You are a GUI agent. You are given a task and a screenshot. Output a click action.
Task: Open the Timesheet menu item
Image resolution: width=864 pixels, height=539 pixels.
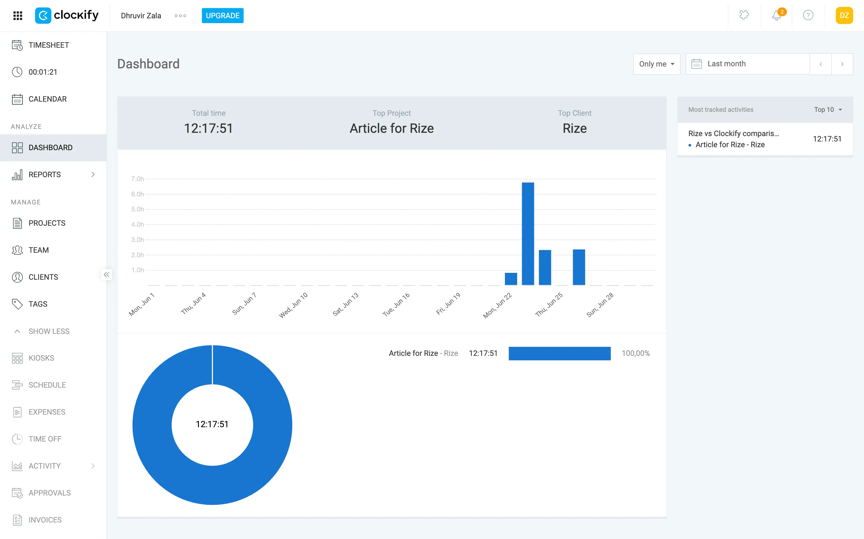pos(53,45)
